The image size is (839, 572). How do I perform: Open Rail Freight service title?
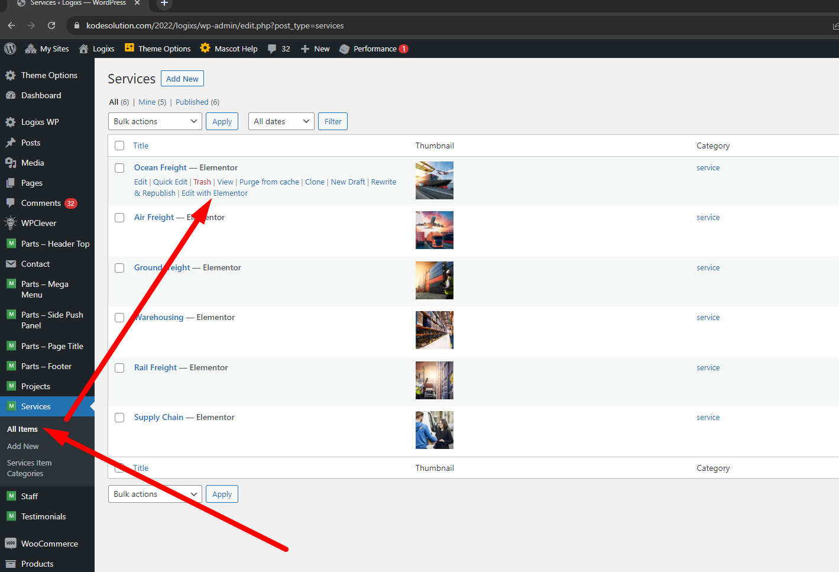point(156,367)
